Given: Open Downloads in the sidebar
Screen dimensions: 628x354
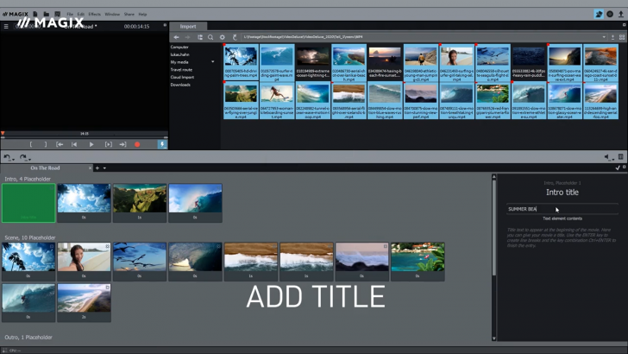Looking at the screenshot, I should point(180,85).
